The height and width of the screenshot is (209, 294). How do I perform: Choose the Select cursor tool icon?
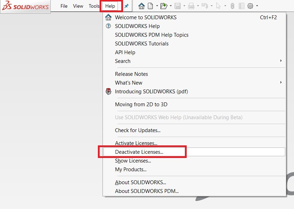pos(218,6)
